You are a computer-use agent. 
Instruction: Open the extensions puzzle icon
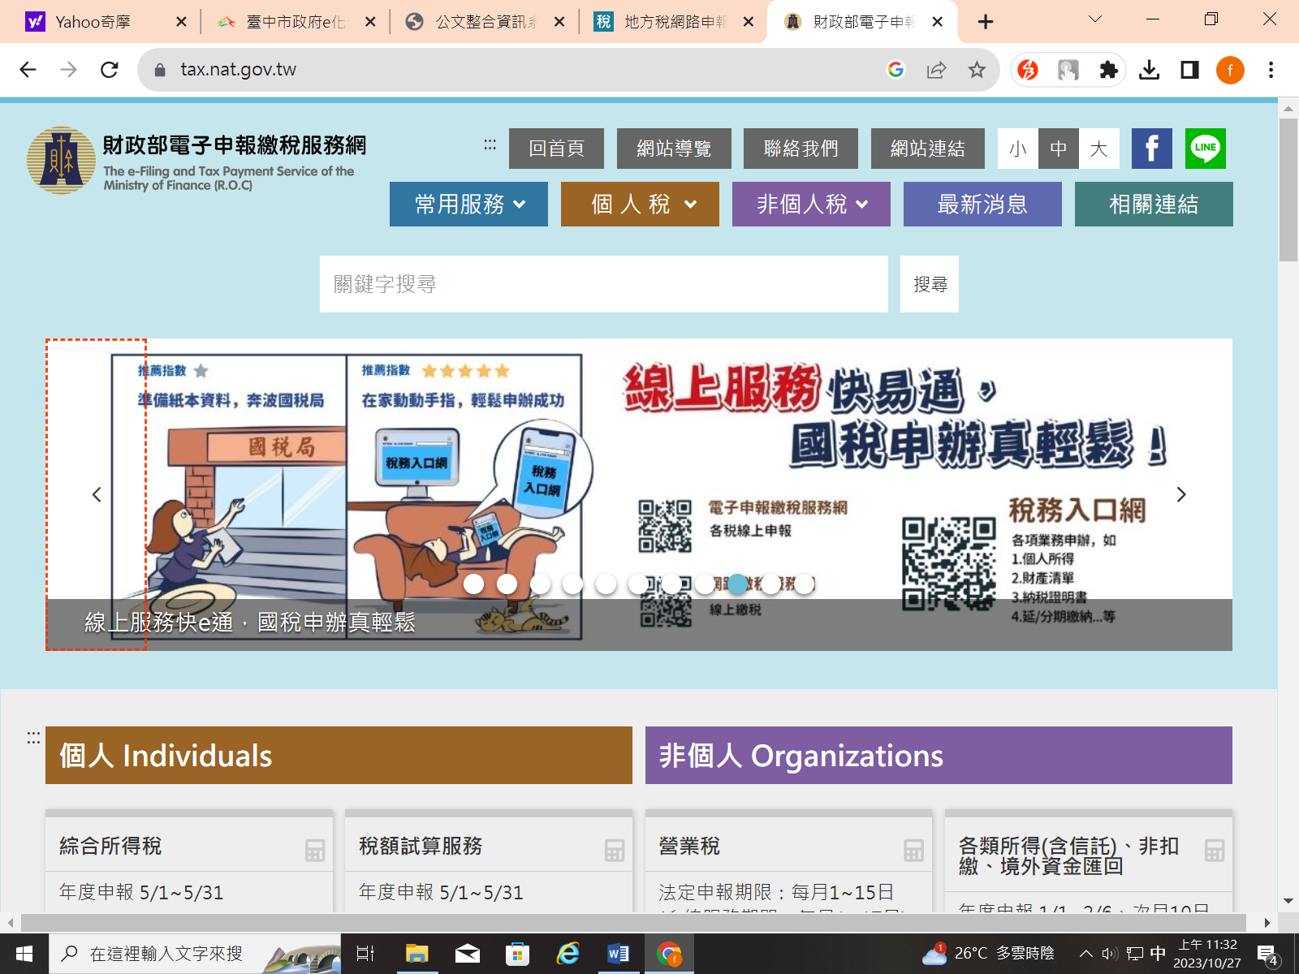pos(1108,70)
